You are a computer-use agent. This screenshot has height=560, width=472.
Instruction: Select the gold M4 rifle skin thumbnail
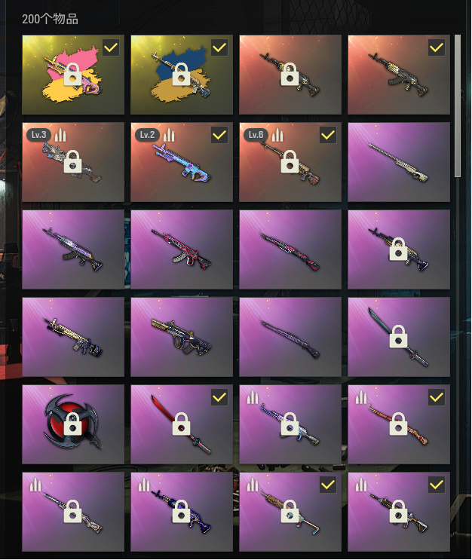pos(73,337)
